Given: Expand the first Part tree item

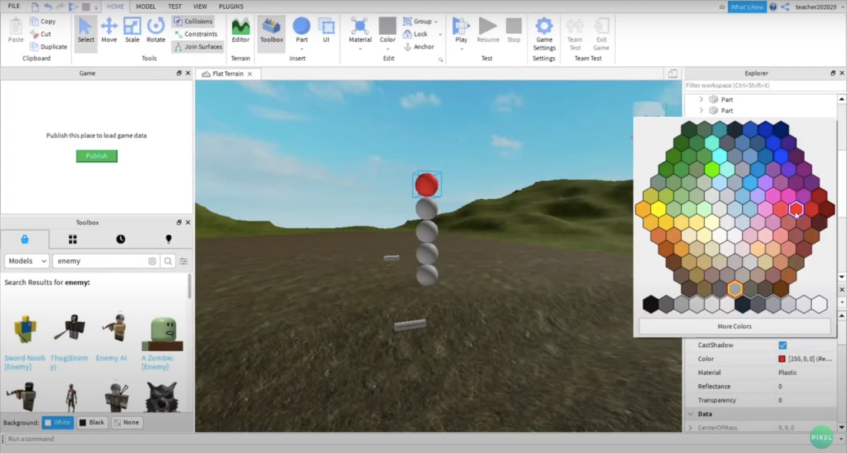Looking at the screenshot, I should point(701,99).
